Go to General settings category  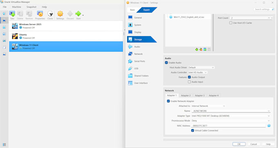pyautogui.click(x=138, y=18)
